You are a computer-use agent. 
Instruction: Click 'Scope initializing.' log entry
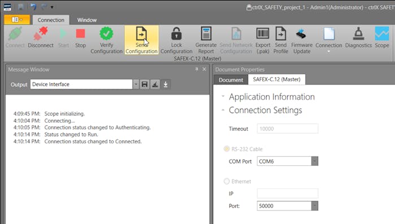[64, 114]
